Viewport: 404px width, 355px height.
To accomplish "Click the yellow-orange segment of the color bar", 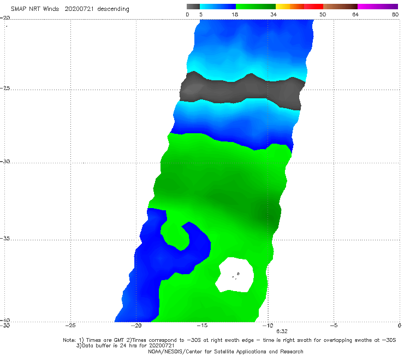I will tap(289, 7).
